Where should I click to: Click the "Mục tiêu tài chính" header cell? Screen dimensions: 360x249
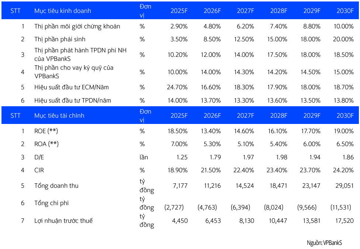coord(59,115)
